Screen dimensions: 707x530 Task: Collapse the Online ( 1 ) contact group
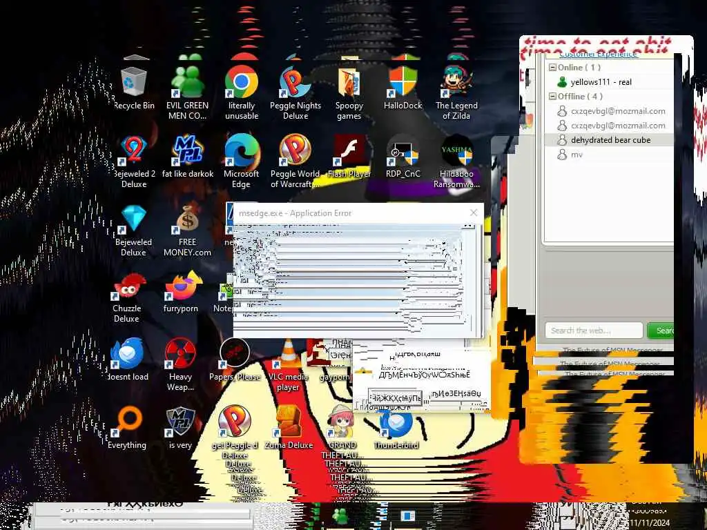552,67
